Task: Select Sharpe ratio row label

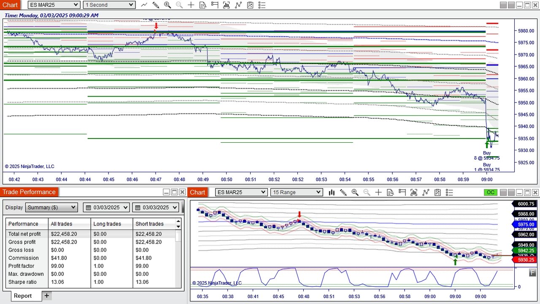Action: [x=23, y=282]
